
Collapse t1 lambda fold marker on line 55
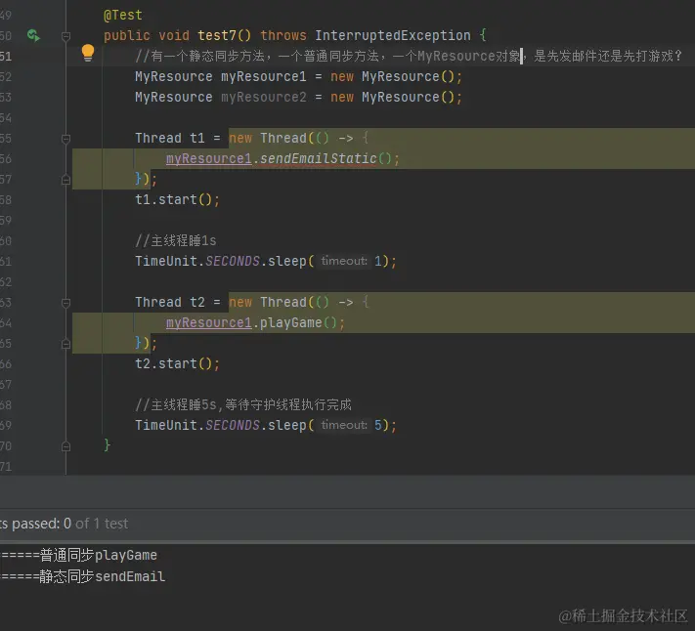[x=66, y=139]
